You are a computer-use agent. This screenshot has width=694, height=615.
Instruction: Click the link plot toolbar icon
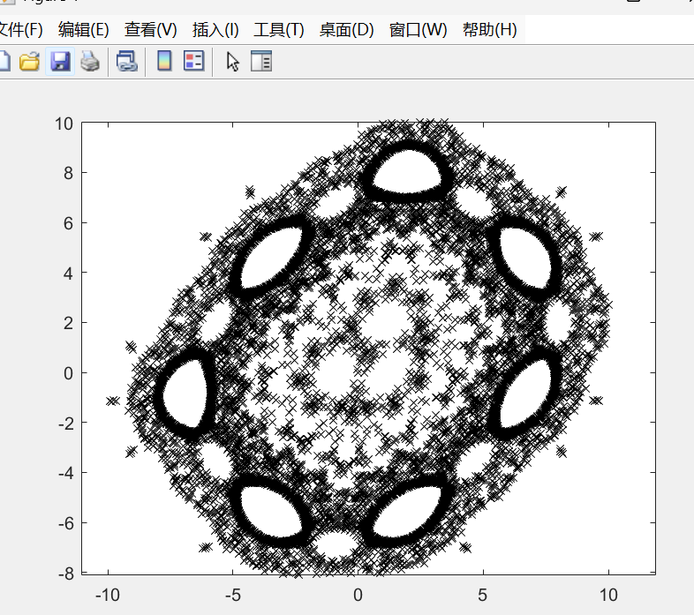click(x=127, y=62)
